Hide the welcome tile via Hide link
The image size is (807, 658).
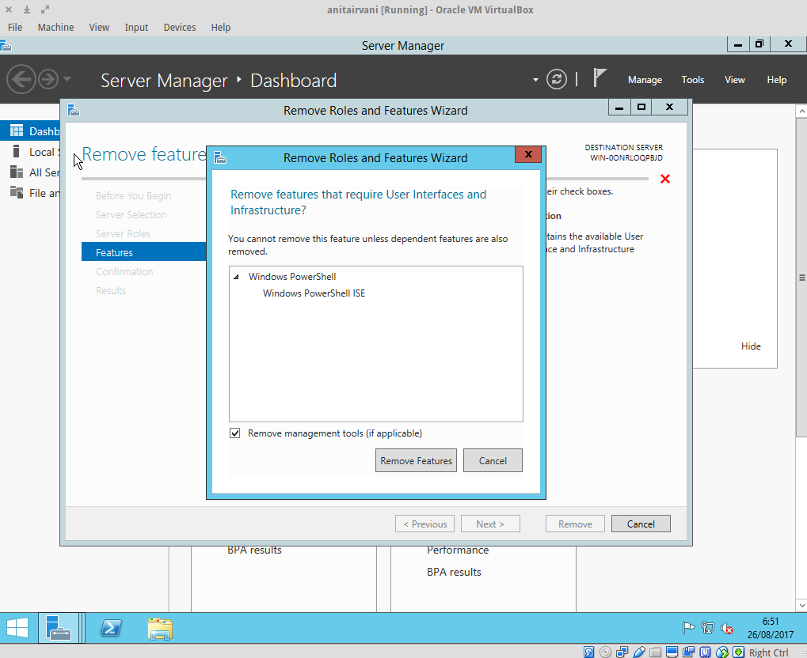[751, 346]
